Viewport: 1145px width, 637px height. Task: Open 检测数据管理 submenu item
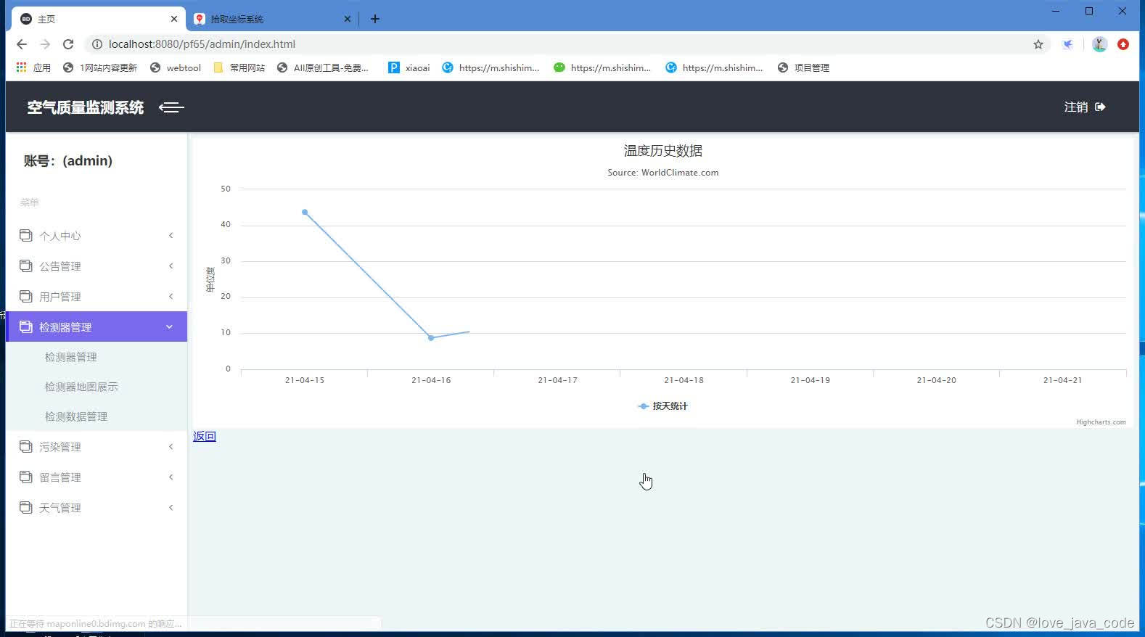click(x=76, y=416)
